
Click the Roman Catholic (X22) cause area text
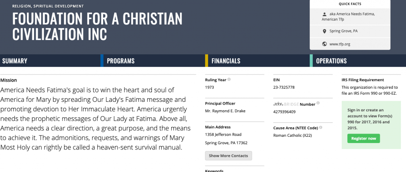pyautogui.click(x=293, y=135)
